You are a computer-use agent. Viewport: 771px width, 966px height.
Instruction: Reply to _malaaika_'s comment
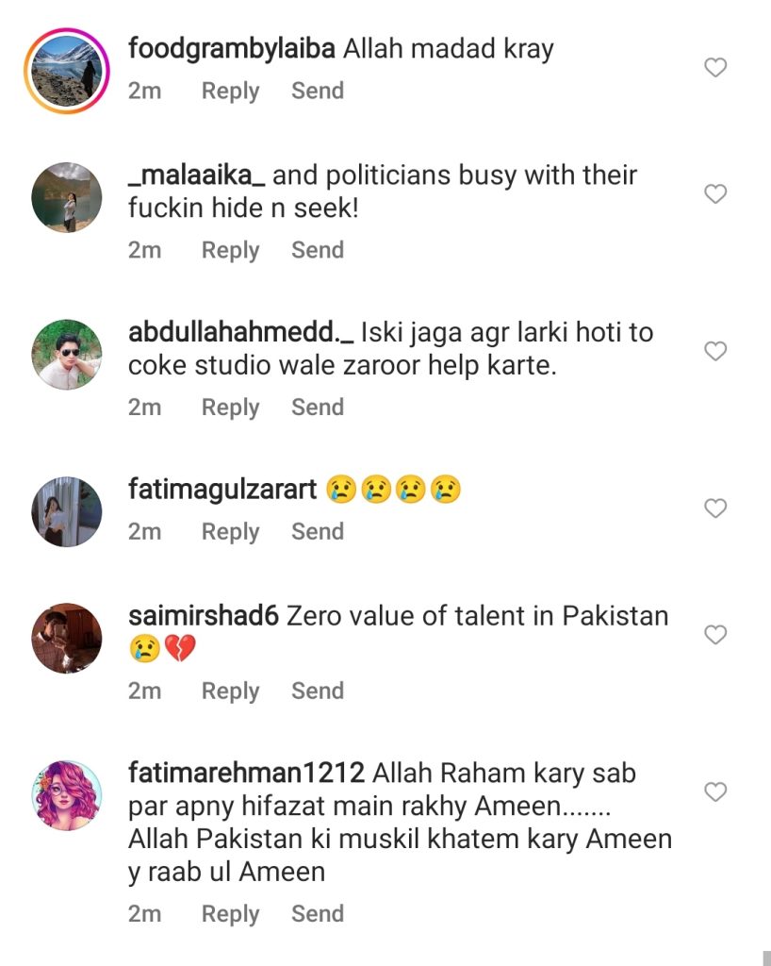tap(230, 251)
